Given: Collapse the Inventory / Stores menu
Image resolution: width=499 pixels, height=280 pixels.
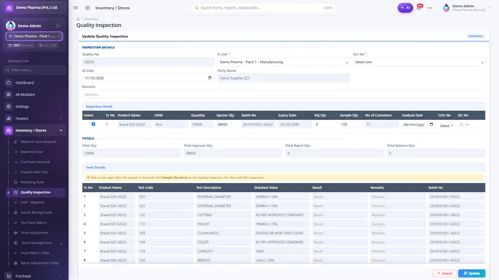Looking at the screenshot, I should point(34,130).
